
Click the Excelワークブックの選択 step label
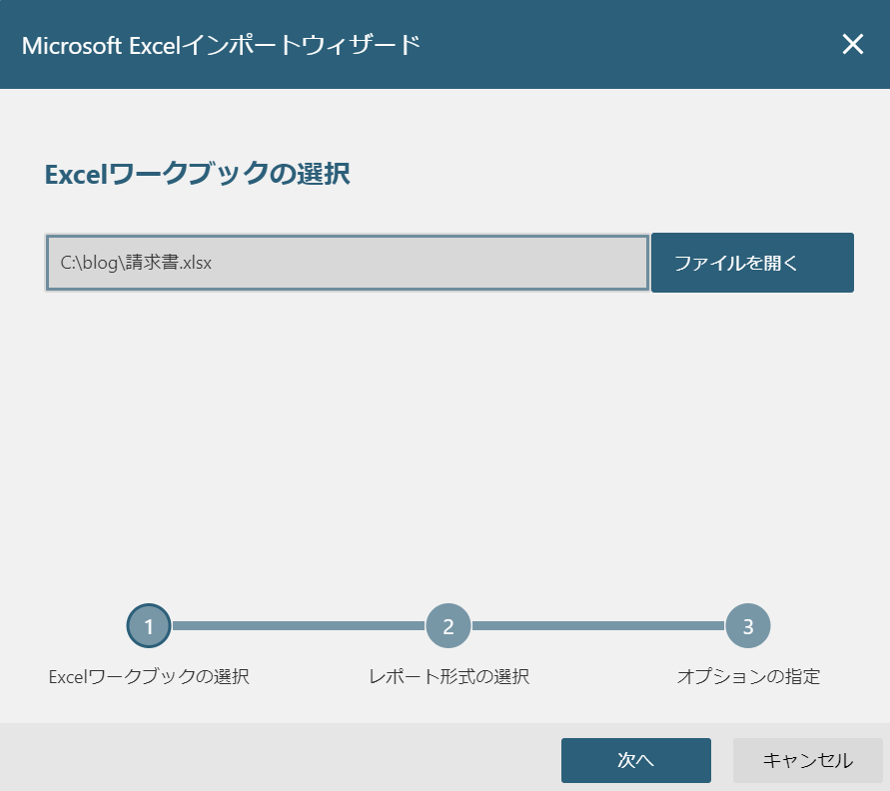(x=149, y=676)
